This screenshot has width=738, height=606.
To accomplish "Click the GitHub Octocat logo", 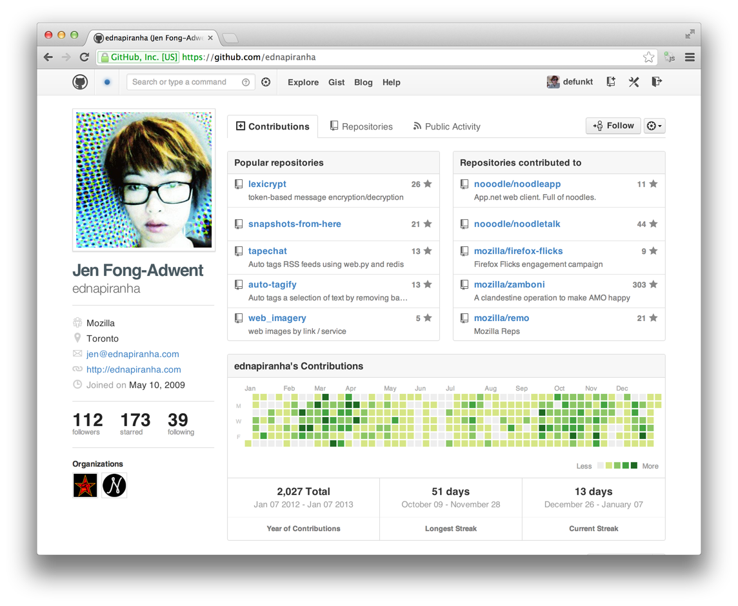I will (x=80, y=82).
